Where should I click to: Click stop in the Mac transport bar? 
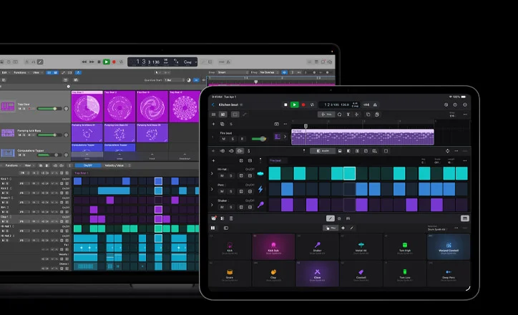99,62
